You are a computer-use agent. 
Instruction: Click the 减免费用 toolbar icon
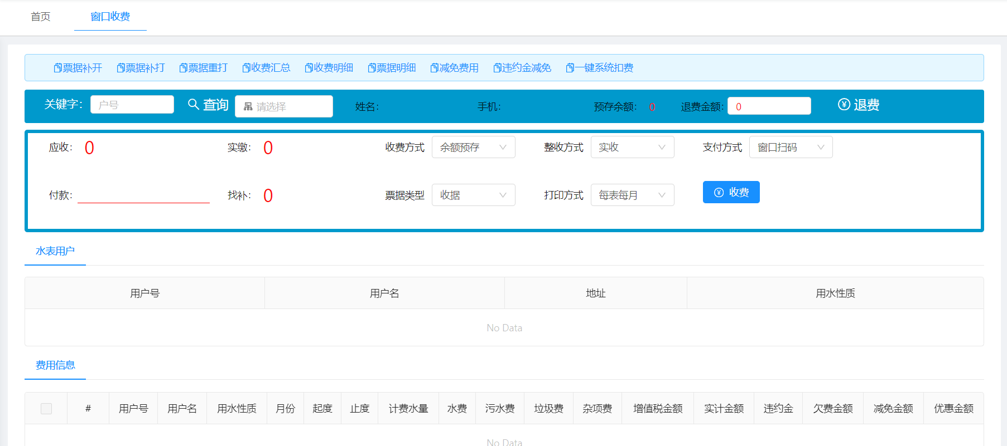(x=434, y=68)
